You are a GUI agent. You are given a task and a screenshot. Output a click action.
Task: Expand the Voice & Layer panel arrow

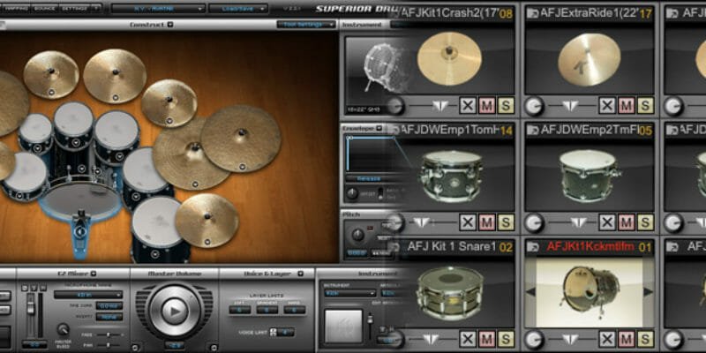pos(300,274)
